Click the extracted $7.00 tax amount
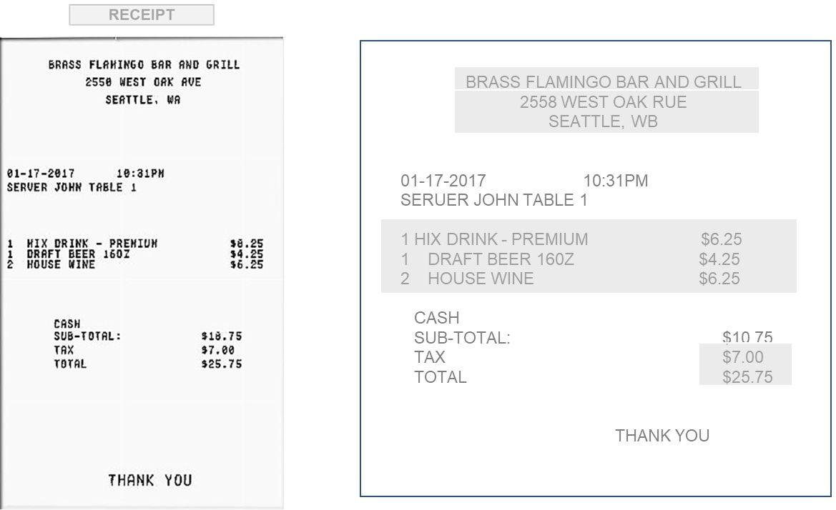836x510 pixels. point(743,357)
